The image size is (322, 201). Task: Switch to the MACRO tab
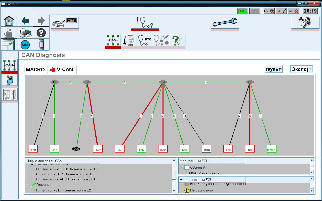coord(35,70)
